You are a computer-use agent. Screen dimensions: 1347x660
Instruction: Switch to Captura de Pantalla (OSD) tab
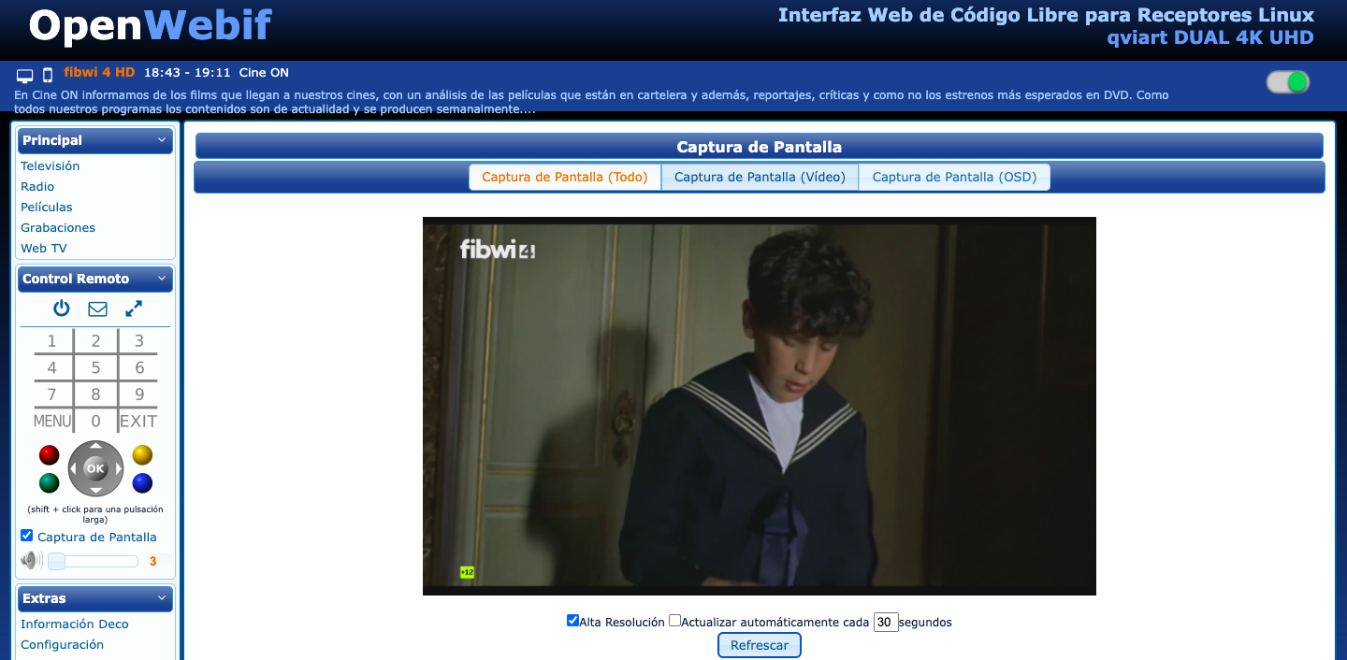point(954,178)
